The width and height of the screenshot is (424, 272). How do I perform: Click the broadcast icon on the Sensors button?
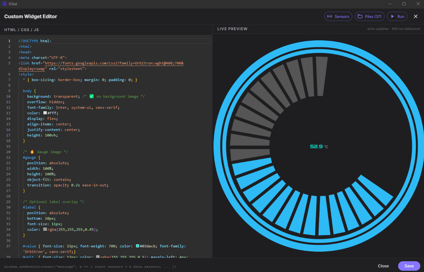tap(330, 16)
